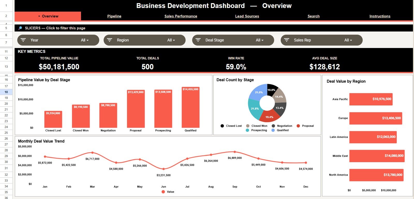Select the Closed Lost bar $5,934,000
Viewport: 414px width, 199px height.
[x=53, y=119]
